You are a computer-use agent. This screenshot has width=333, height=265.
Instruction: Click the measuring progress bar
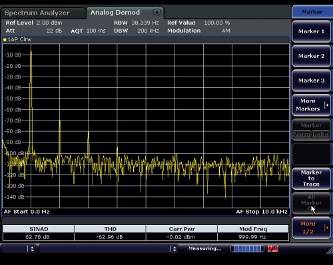pyautogui.click(x=247, y=249)
